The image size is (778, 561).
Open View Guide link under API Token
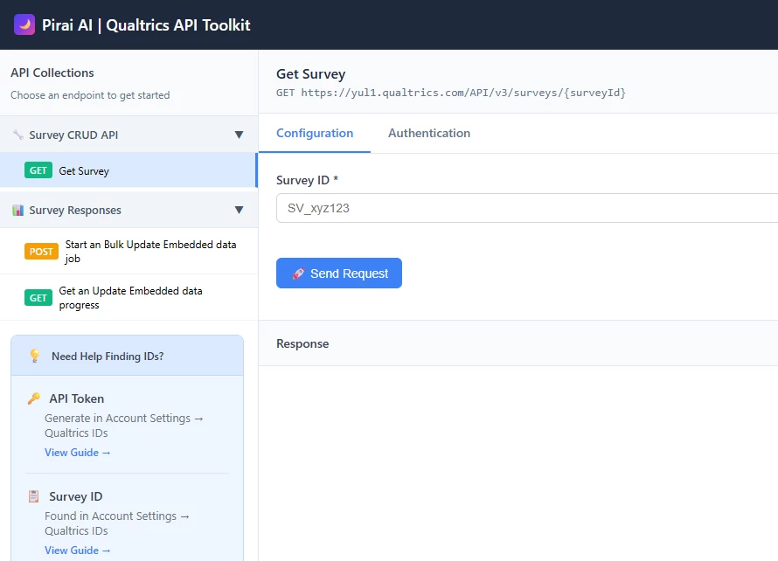coord(78,453)
